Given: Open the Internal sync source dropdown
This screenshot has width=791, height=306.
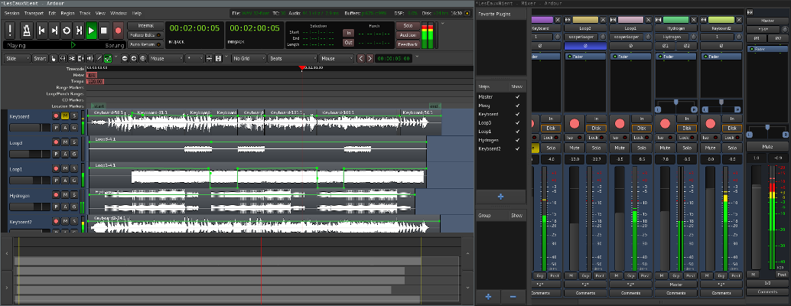Looking at the screenshot, I should pos(145,26).
